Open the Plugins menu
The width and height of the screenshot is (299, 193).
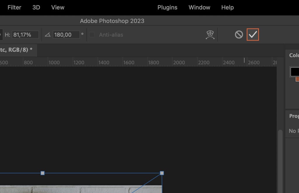pyautogui.click(x=167, y=7)
